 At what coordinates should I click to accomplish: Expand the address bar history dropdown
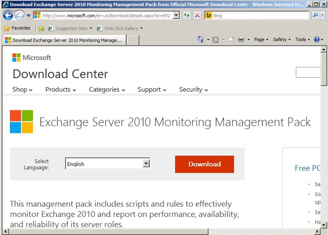pos(177,15)
